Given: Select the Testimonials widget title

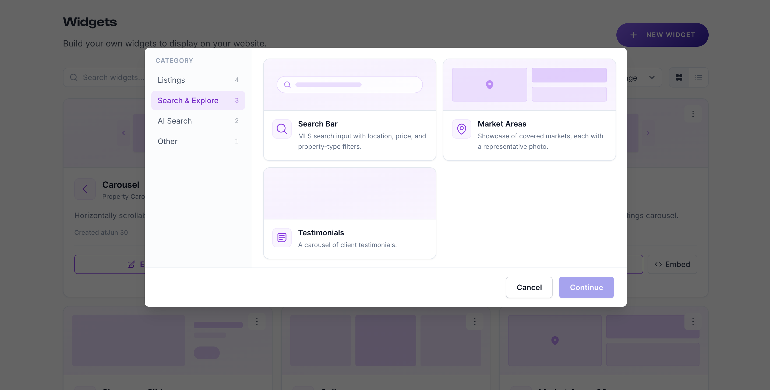Looking at the screenshot, I should click(321, 233).
